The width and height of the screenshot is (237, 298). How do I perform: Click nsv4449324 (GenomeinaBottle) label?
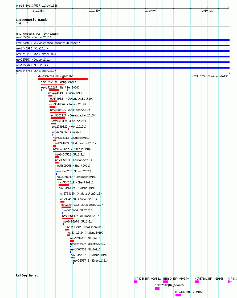coord(71,99)
